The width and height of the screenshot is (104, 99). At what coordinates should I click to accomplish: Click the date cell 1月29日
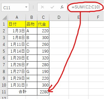[x=17, y=78]
